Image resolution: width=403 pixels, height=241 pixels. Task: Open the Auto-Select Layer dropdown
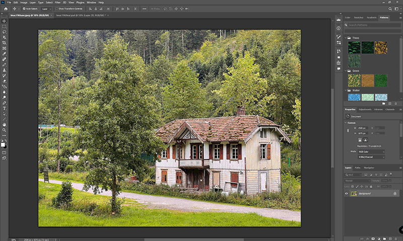point(46,9)
